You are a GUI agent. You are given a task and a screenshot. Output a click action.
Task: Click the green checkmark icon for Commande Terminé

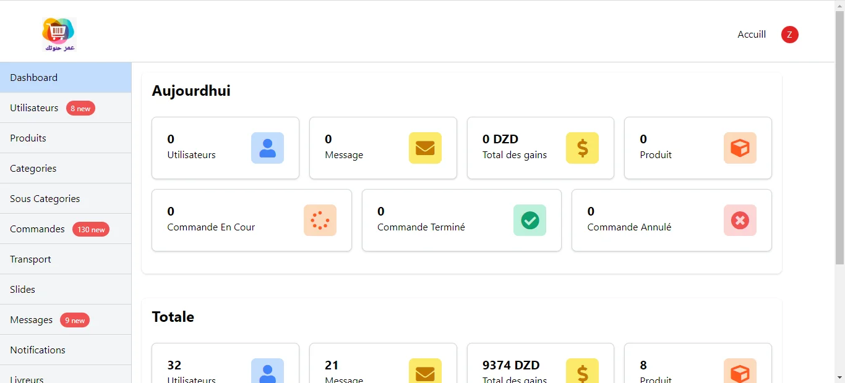[x=530, y=221]
